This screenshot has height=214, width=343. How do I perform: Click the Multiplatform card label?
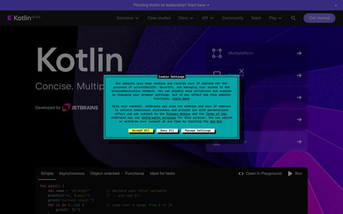pyautogui.click(x=241, y=53)
